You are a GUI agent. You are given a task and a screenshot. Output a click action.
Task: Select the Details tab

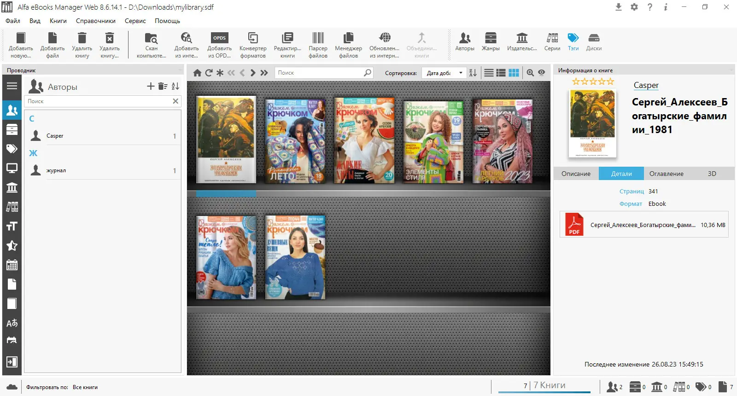click(621, 174)
